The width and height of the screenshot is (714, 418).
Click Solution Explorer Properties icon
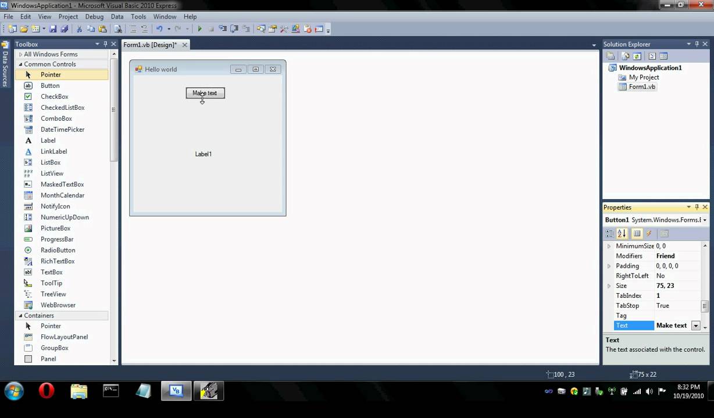(611, 56)
